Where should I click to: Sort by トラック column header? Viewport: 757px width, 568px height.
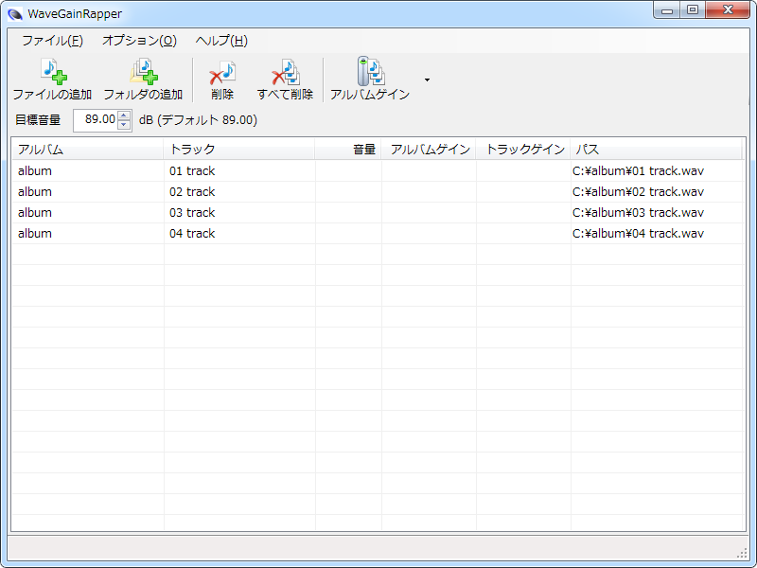pos(238,150)
